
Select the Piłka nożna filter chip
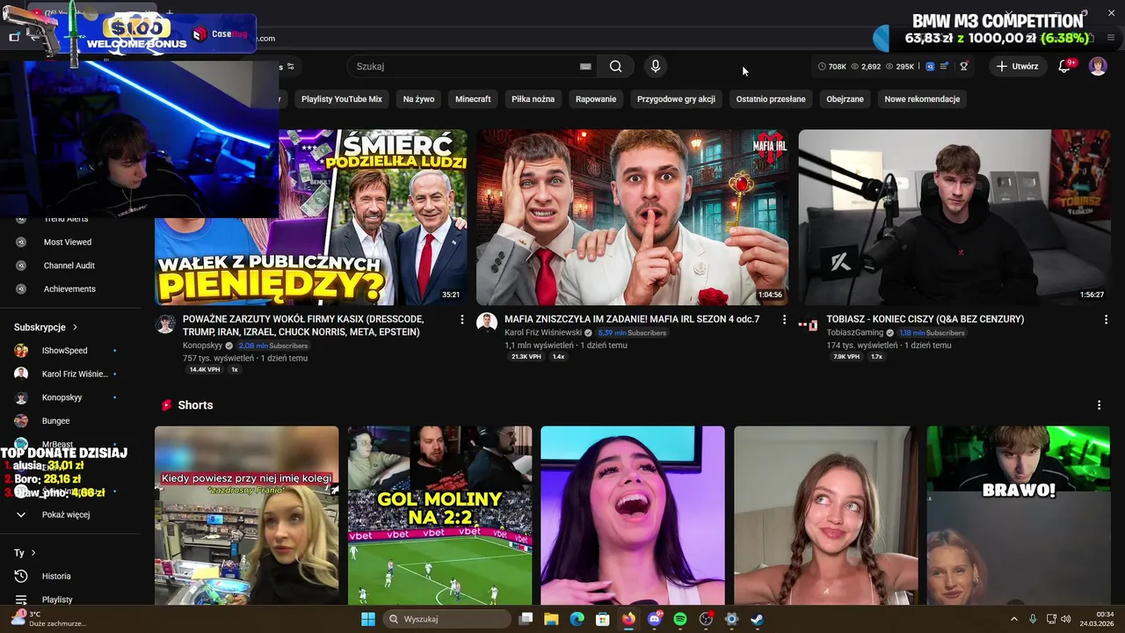point(533,99)
